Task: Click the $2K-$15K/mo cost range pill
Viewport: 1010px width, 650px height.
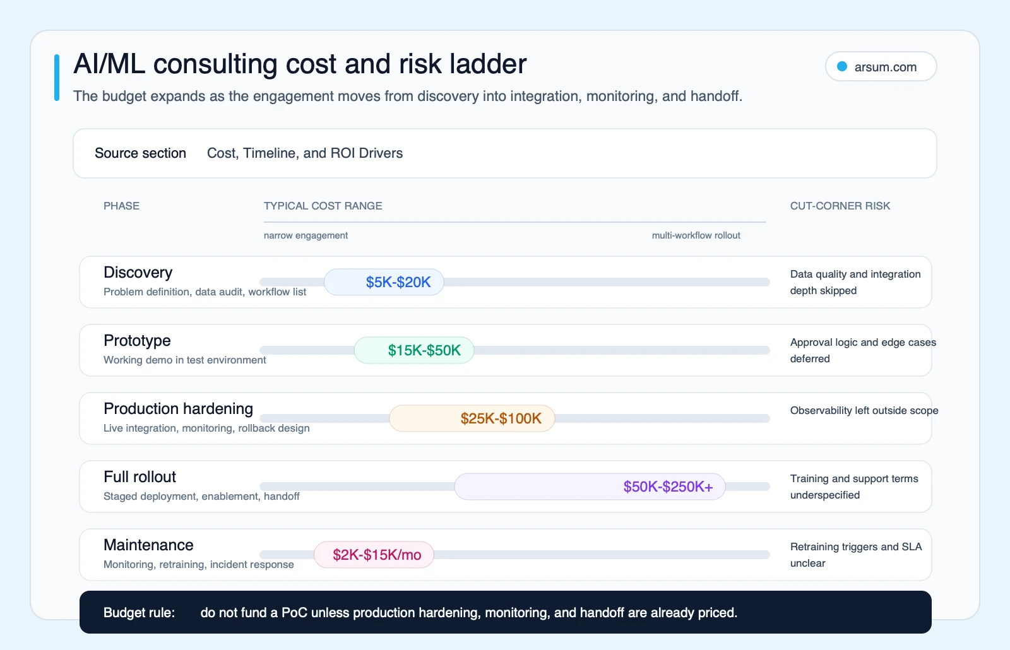Action: [374, 555]
